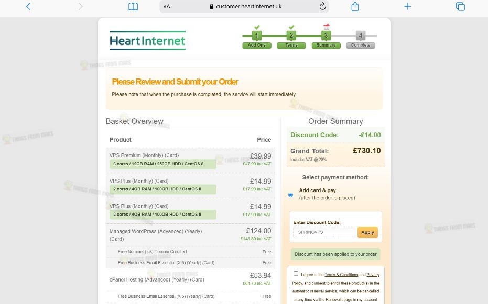488x304 pixels.
Task: Tap the Safari back arrow
Action: (28, 6)
